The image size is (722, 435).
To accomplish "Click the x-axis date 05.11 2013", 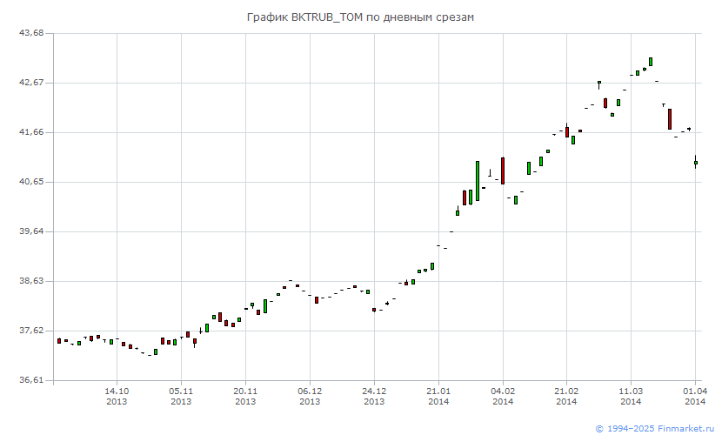I will 181,397.
